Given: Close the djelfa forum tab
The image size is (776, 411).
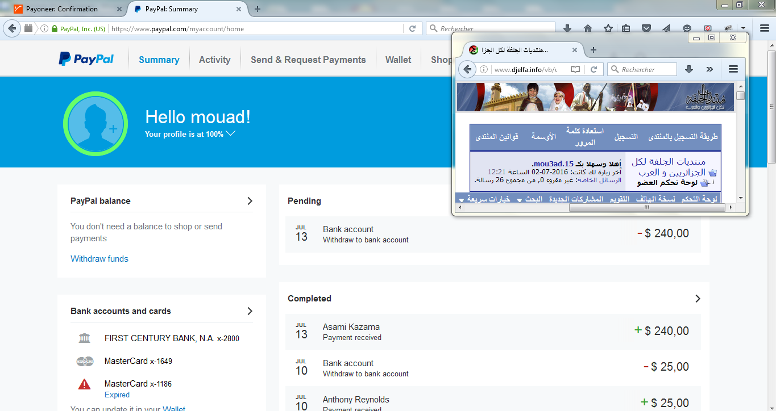Looking at the screenshot, I should coord(574,50).
